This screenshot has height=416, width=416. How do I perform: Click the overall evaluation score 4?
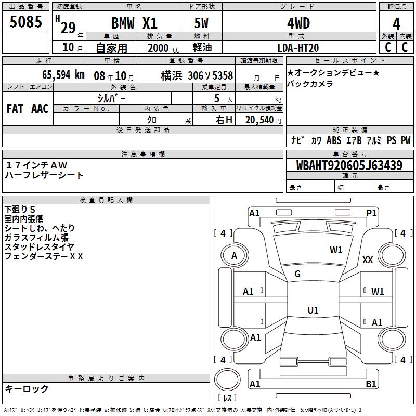(396, 23)
